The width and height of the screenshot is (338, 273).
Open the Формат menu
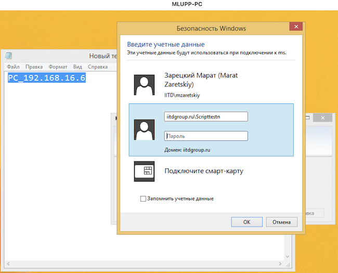(x=58, y=67)
